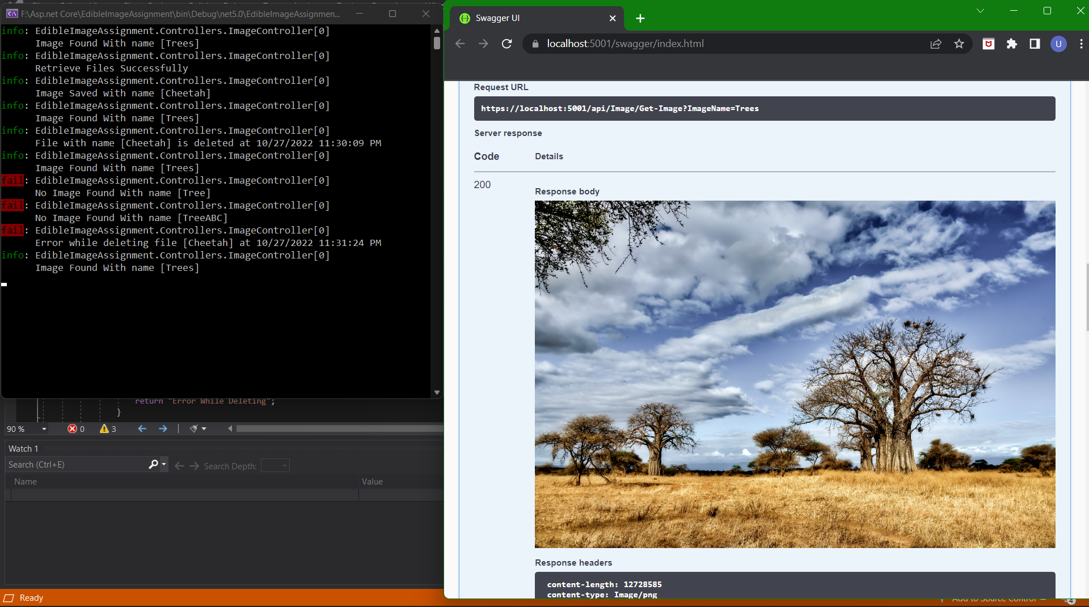Go back in browser history
1089x607 pixels.
coord(460,44)
